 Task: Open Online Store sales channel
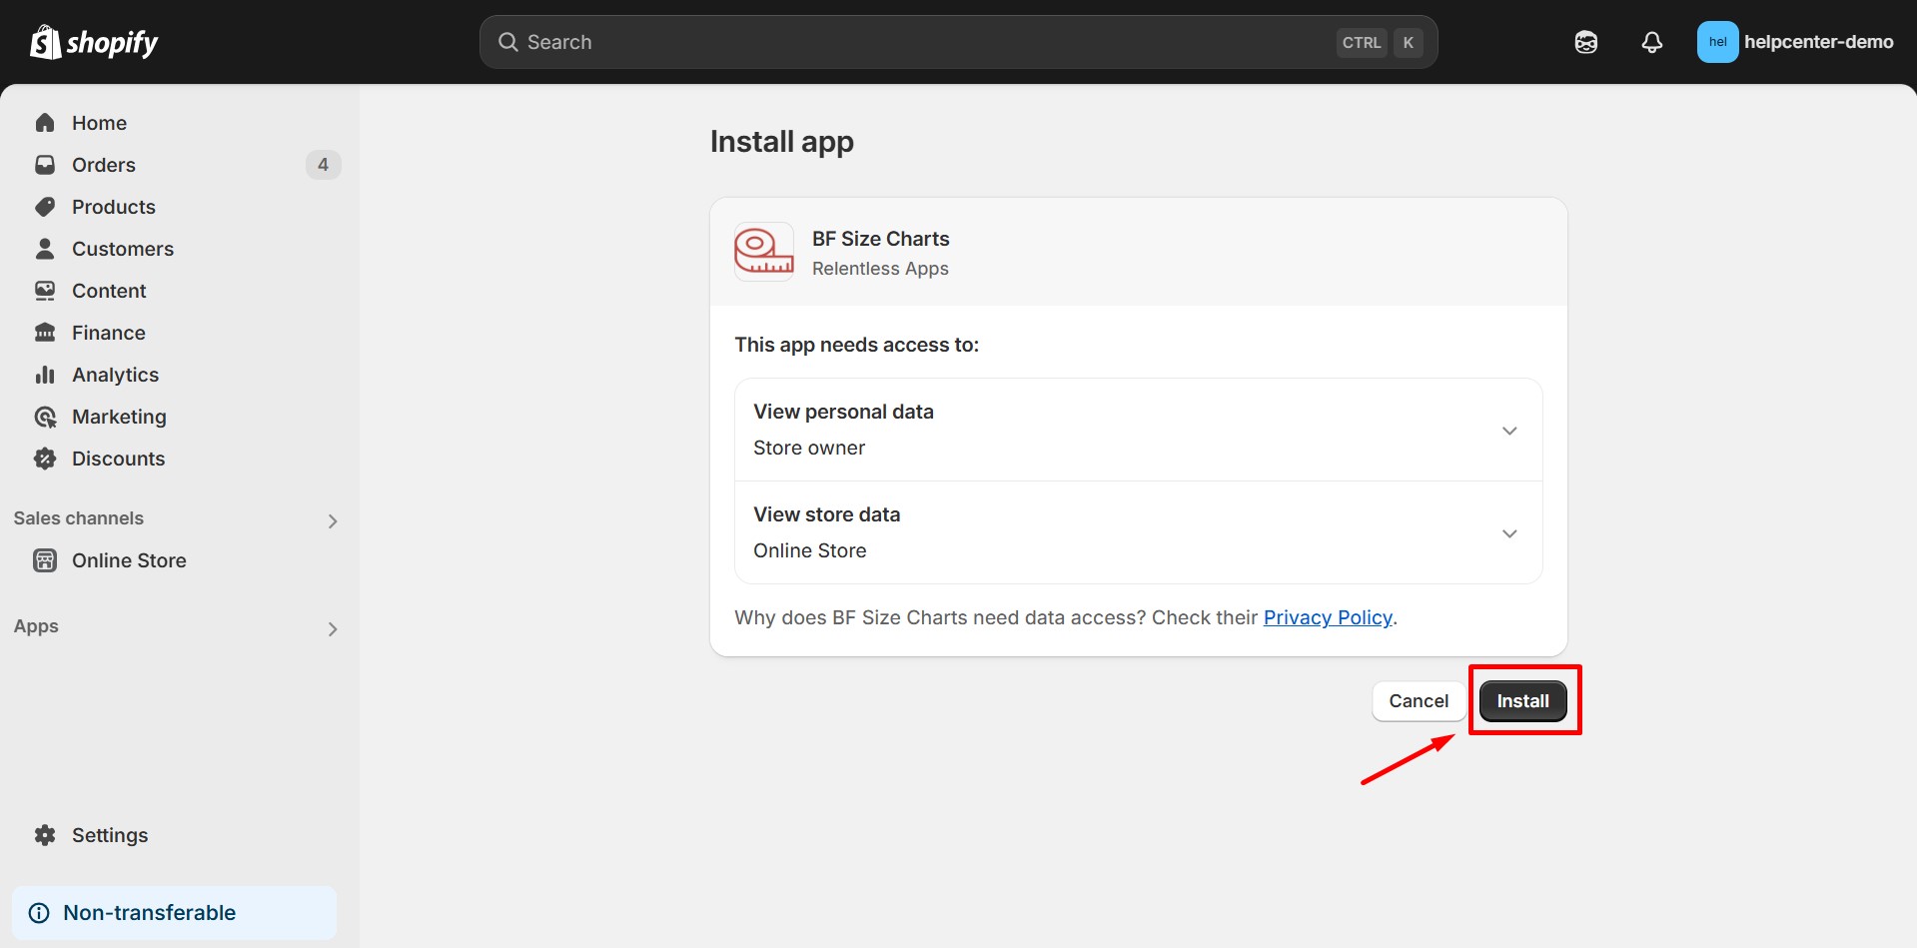tap(129, 560)
